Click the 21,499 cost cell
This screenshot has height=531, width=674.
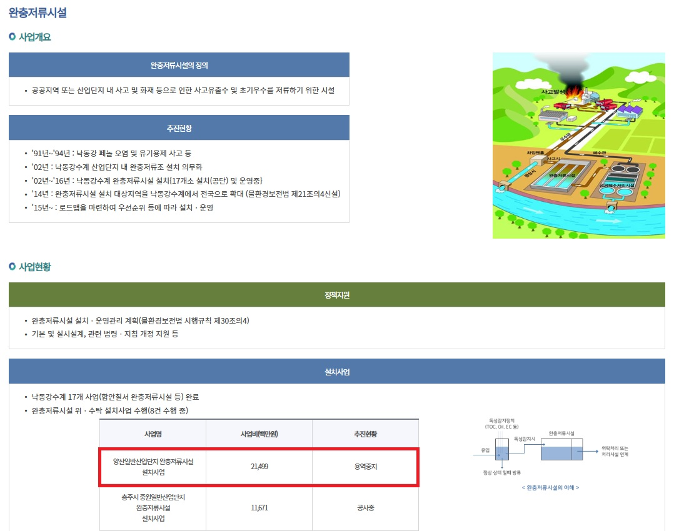point(259,467)
